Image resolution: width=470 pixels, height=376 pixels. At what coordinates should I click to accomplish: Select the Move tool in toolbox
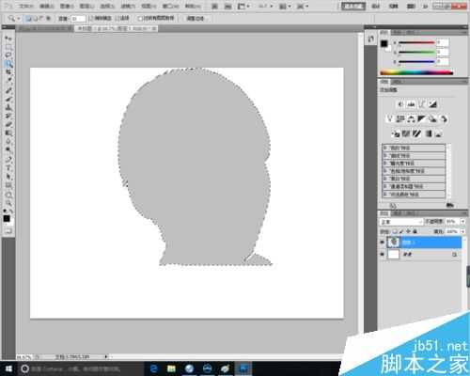pyautogui.click(x=8, y=39)
